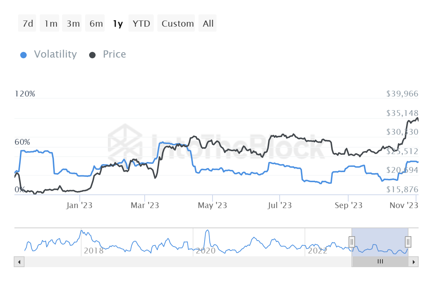Open the Custom date range picker
Viewport: 433px width, 288px height.
pyautogui.click(x=177, y=23)
